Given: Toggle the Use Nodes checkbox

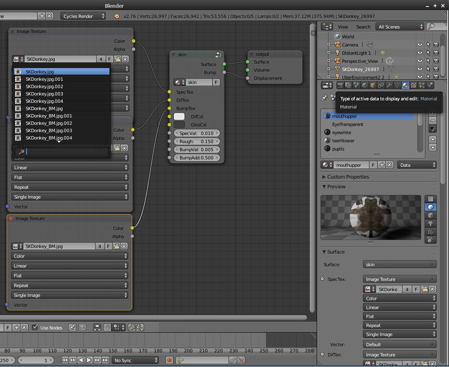Looking at the screenshot, I should pyautogui.click(x=35, y=327).
